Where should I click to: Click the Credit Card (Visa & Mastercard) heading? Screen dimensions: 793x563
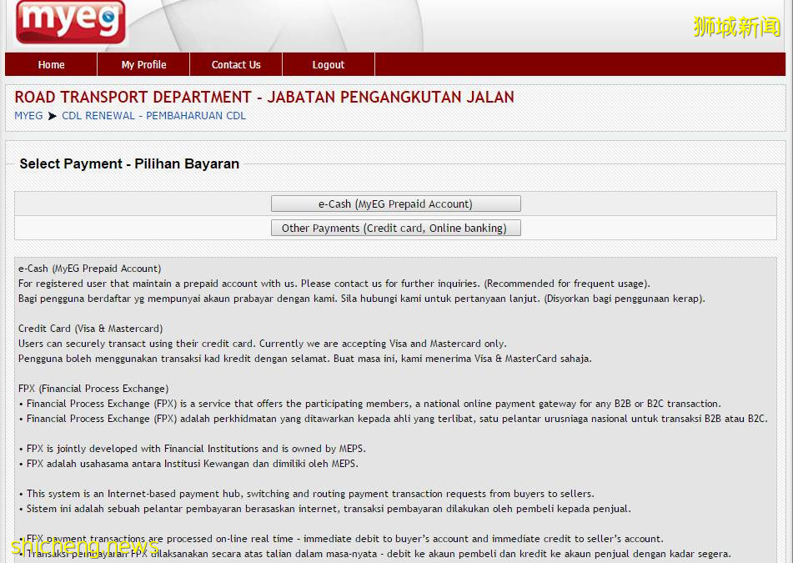(91, 329)
